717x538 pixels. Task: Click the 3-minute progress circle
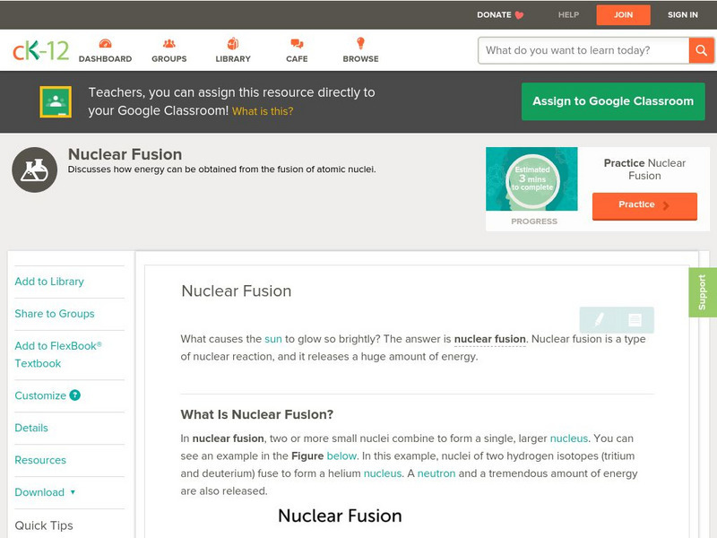point(533,179)
